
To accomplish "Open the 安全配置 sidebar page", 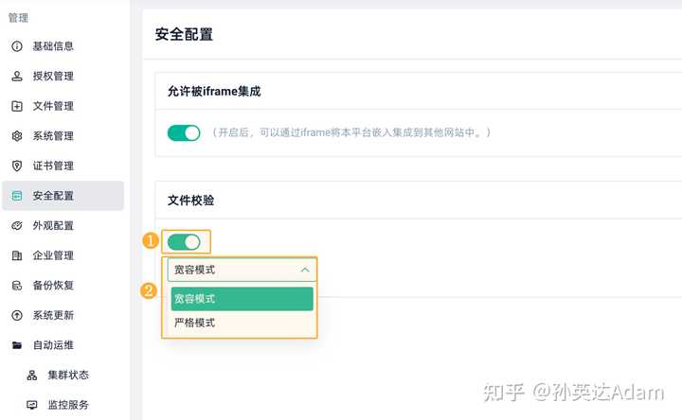I will (x=53, y=196).
